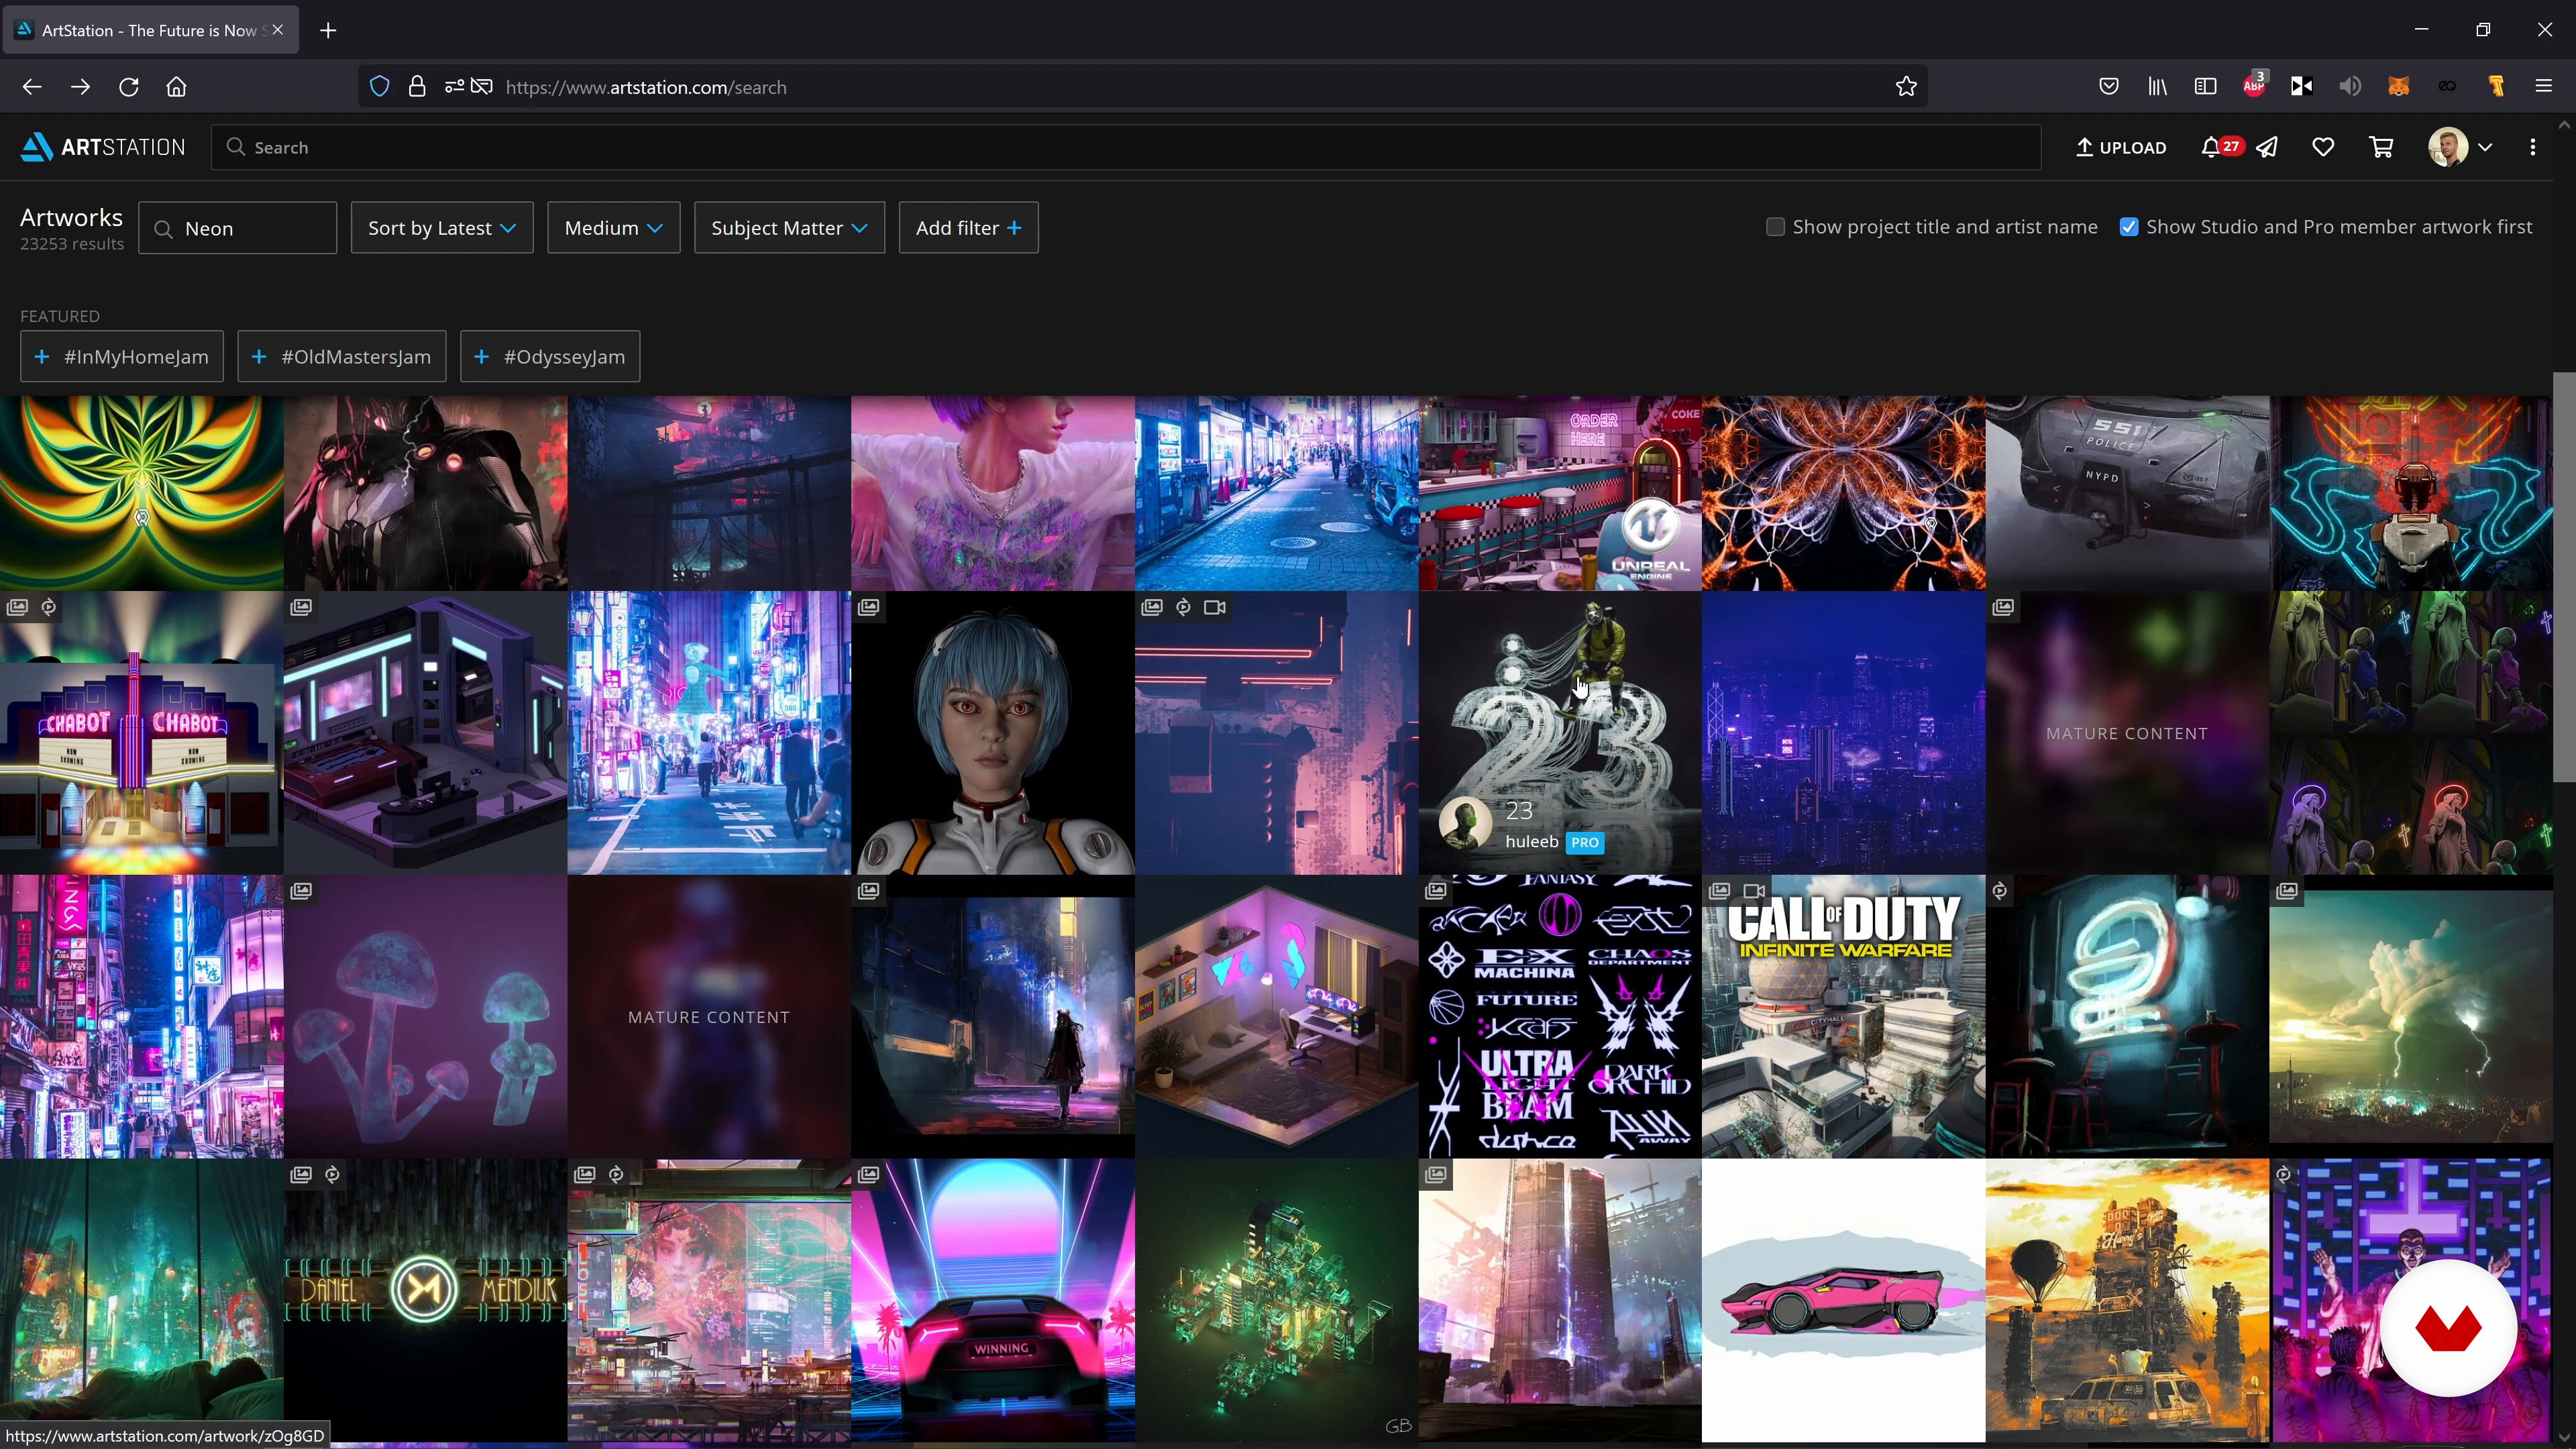The height and width of the screenshot is (1449, 2576).
Task: Open the purple night city skyline artwork
Action: point(1843,733)
